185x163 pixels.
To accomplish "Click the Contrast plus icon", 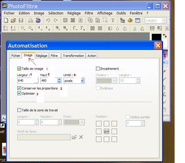I will coord(48,28).
